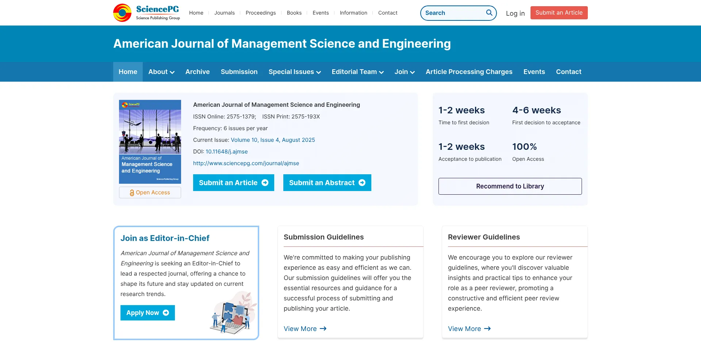701x362 pixels.
Task: Expand the About dropdown
Action: pos(161,72)
